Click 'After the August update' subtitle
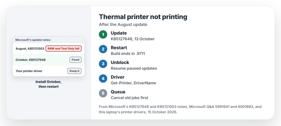 (x=123, y=24)
